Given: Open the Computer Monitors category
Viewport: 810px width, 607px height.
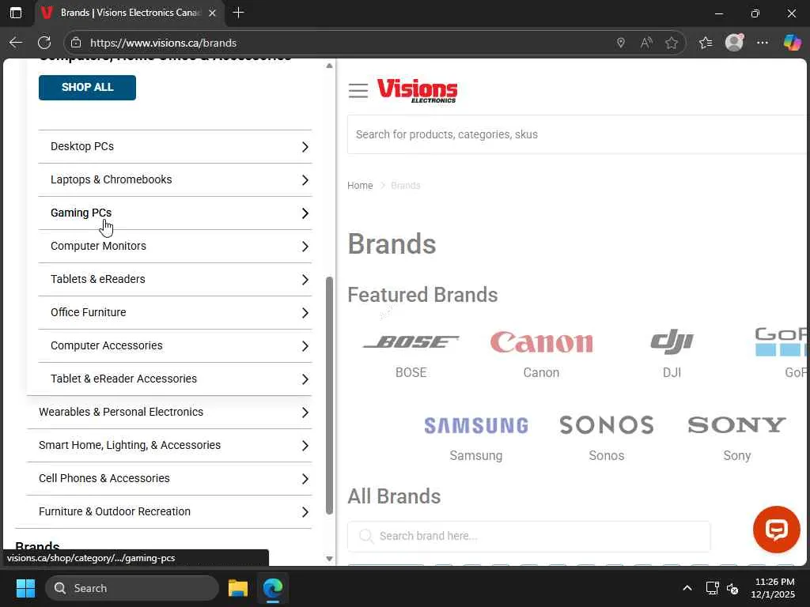Looking at the screenshot, I should click(98, 247).
